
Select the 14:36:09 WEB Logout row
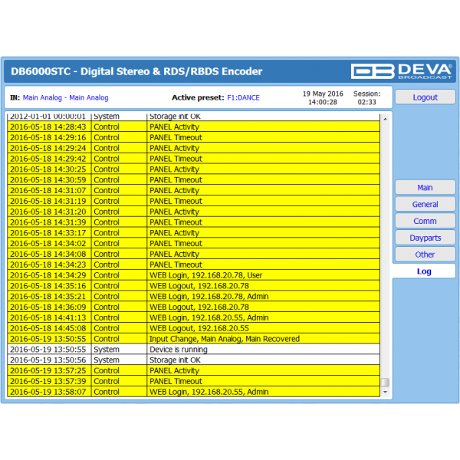pyautogui.click(x=194, y=307)
